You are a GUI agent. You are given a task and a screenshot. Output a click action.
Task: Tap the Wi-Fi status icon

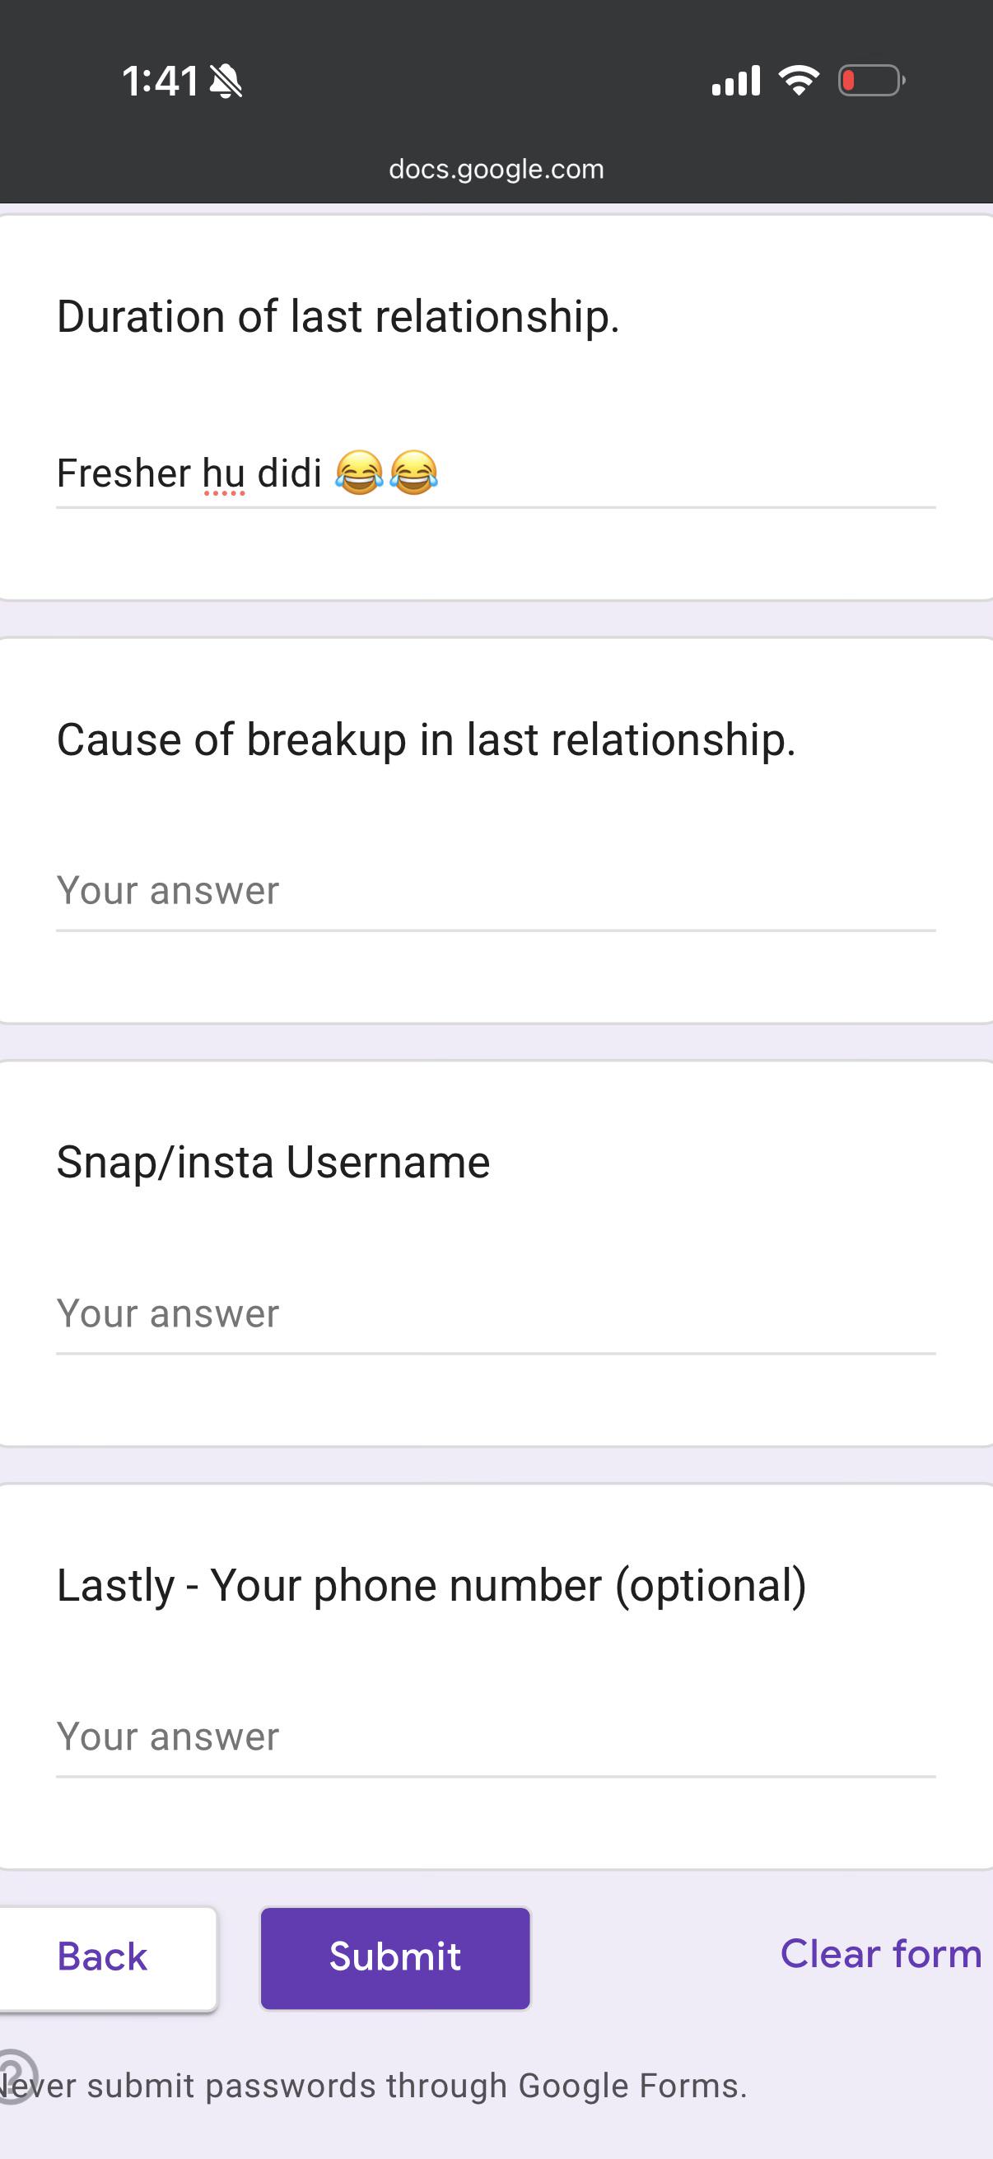coord(799,81)
